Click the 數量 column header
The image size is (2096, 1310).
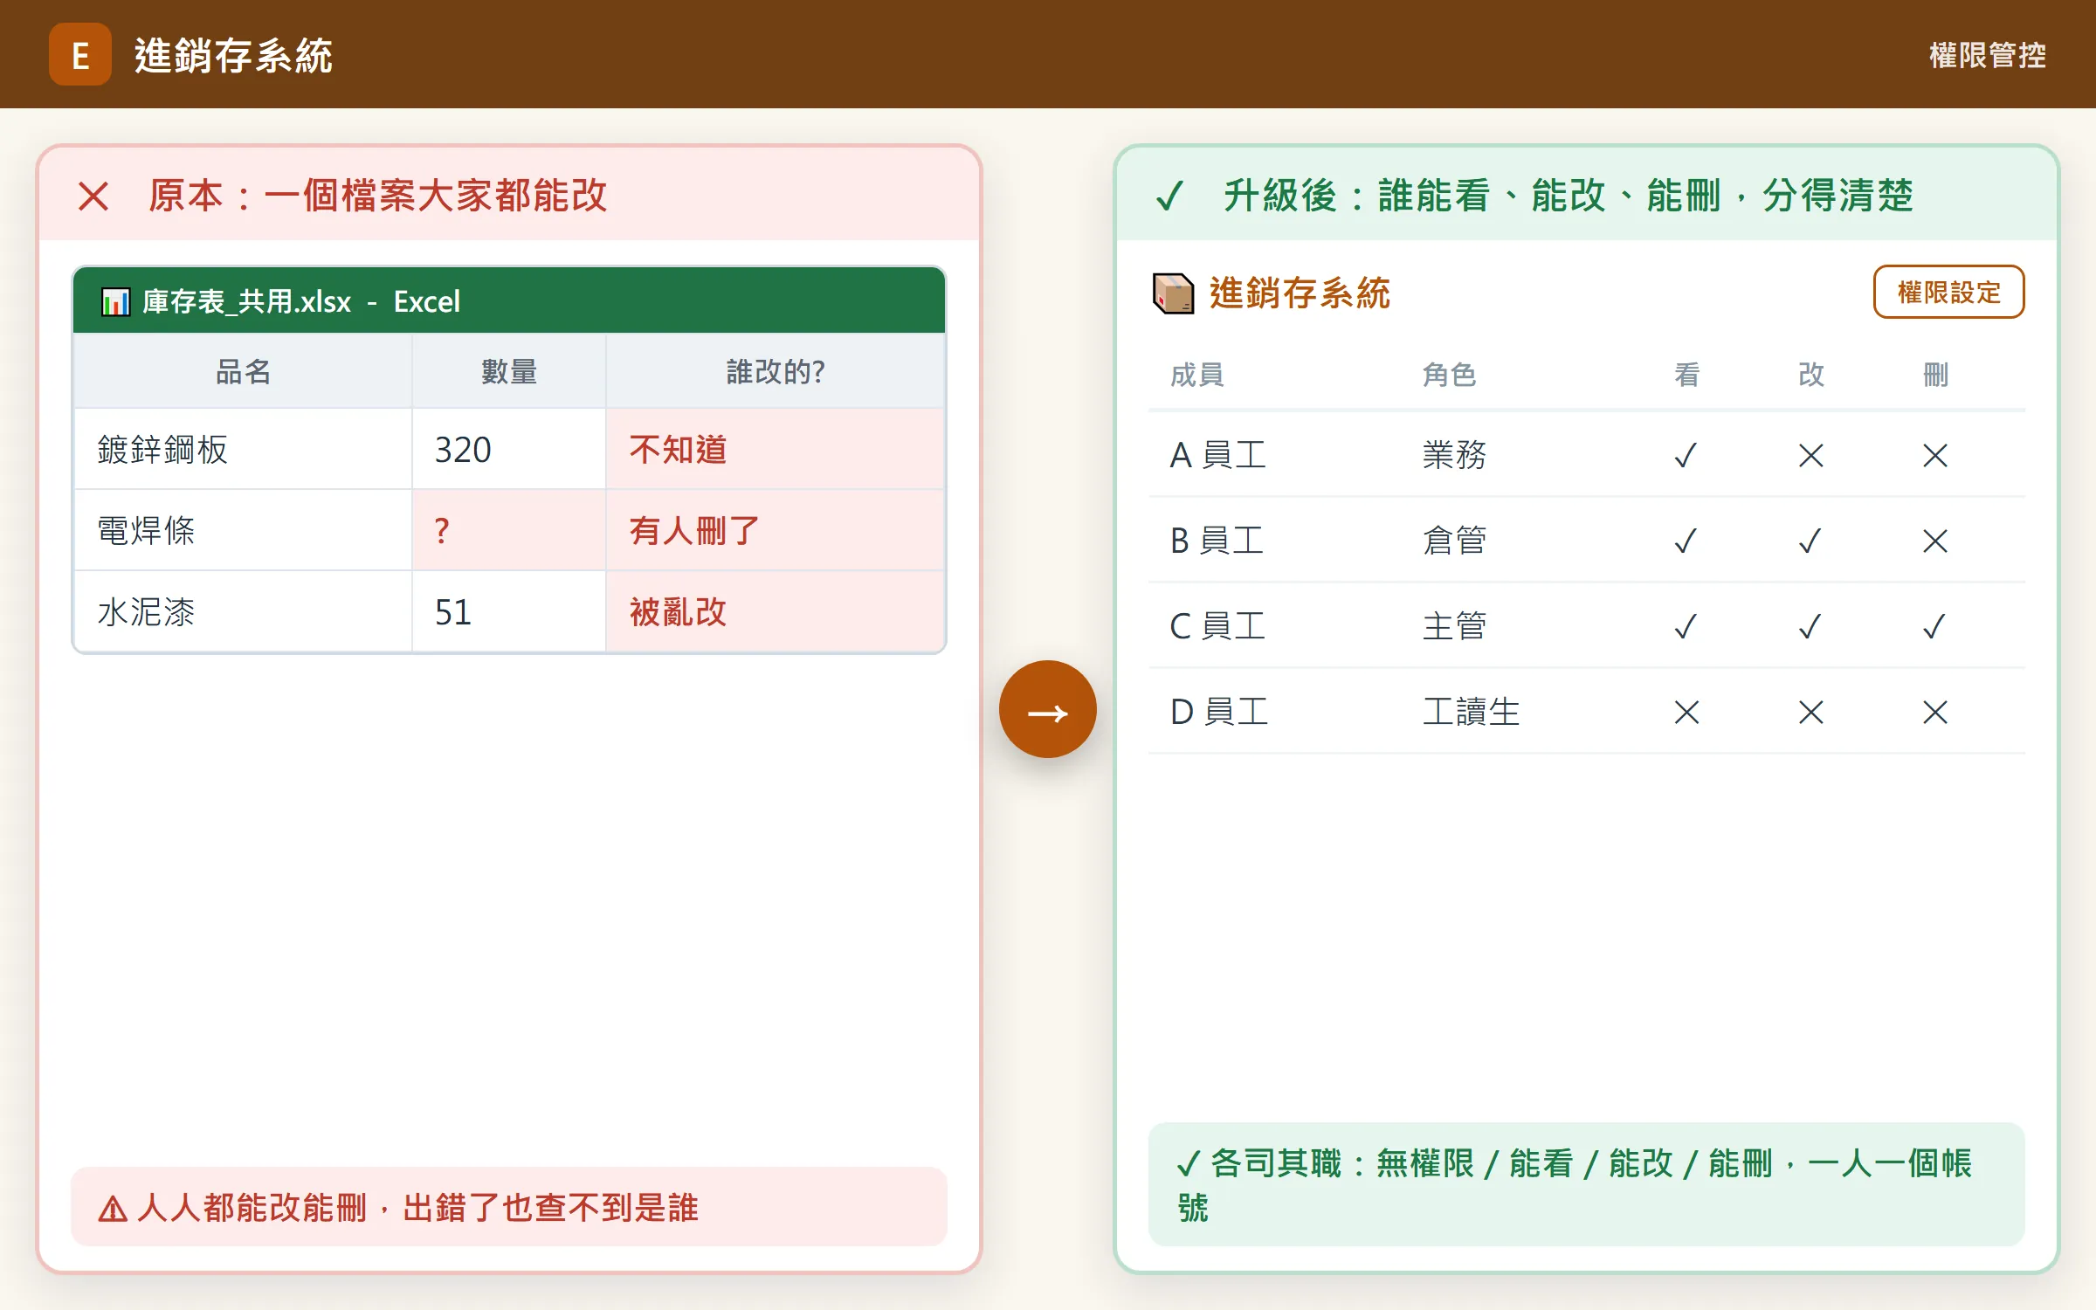508,371
